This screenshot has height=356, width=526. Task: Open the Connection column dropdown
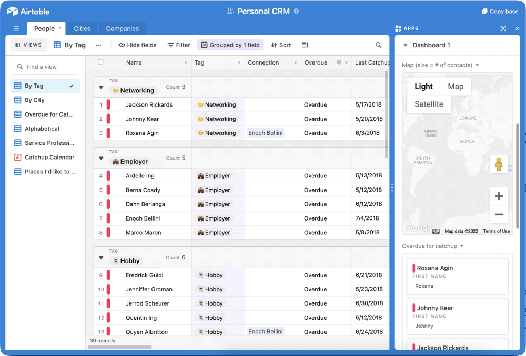pyautogui.click(x=296, y=62)
